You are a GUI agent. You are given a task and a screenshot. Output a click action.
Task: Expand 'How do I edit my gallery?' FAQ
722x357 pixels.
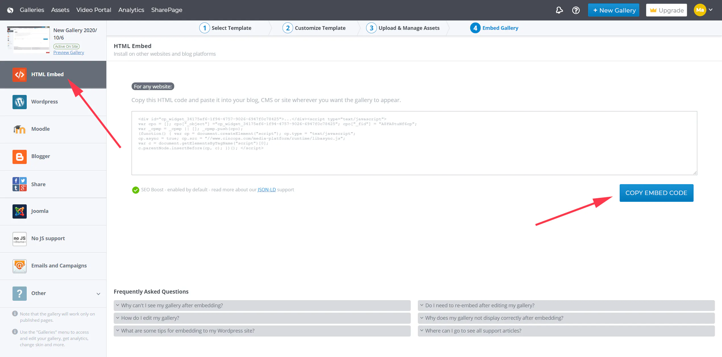coord(262,318)
